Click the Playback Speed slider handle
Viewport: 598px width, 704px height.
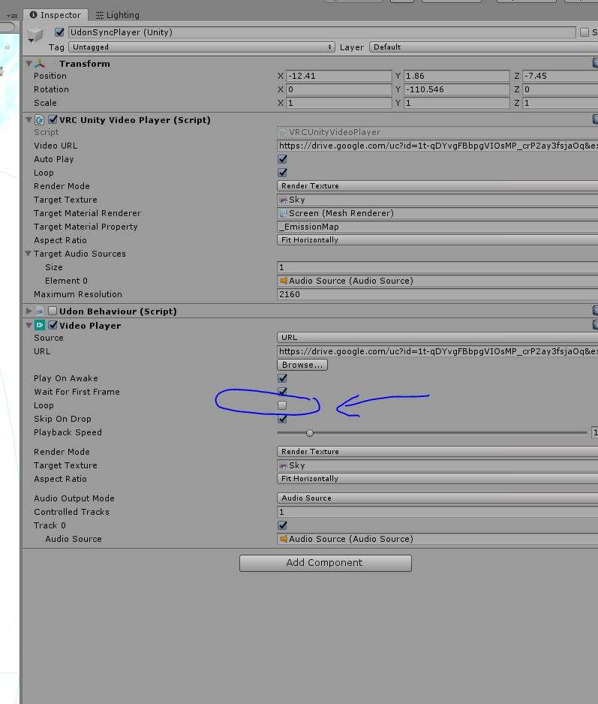[310, 432]
